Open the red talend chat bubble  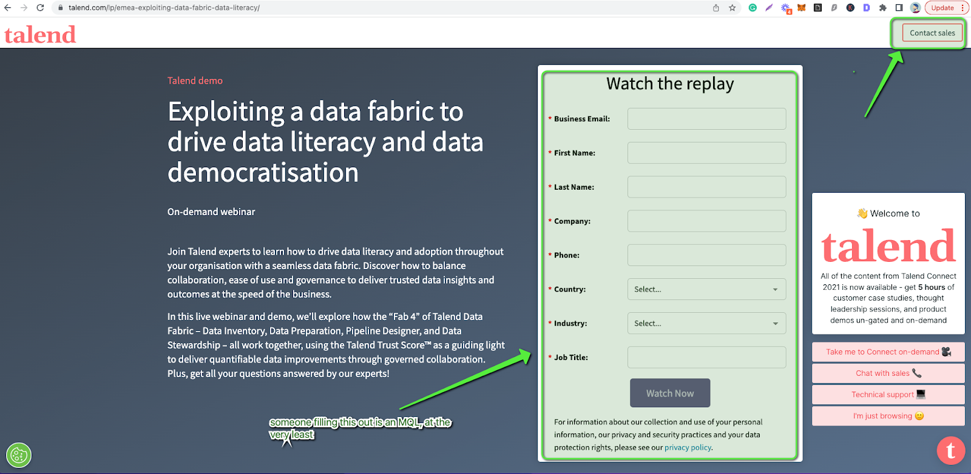951,450
